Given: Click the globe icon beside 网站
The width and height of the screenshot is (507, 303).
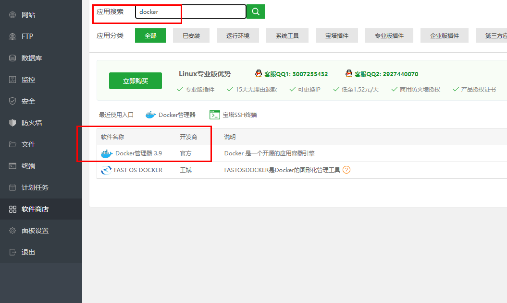Looking at the screenshot, I should pyautogui.click(x=12, y=15).
